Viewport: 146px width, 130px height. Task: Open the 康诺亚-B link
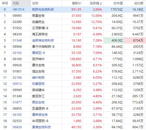39,53
